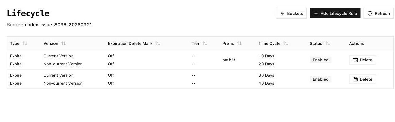Sort table by Type column icon
395x122 pixels.
click(x=25, y=43)
